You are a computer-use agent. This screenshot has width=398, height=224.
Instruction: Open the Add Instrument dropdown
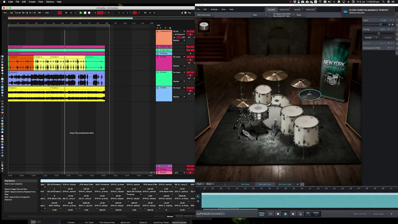pyautogui.click(x=205, y=15)
